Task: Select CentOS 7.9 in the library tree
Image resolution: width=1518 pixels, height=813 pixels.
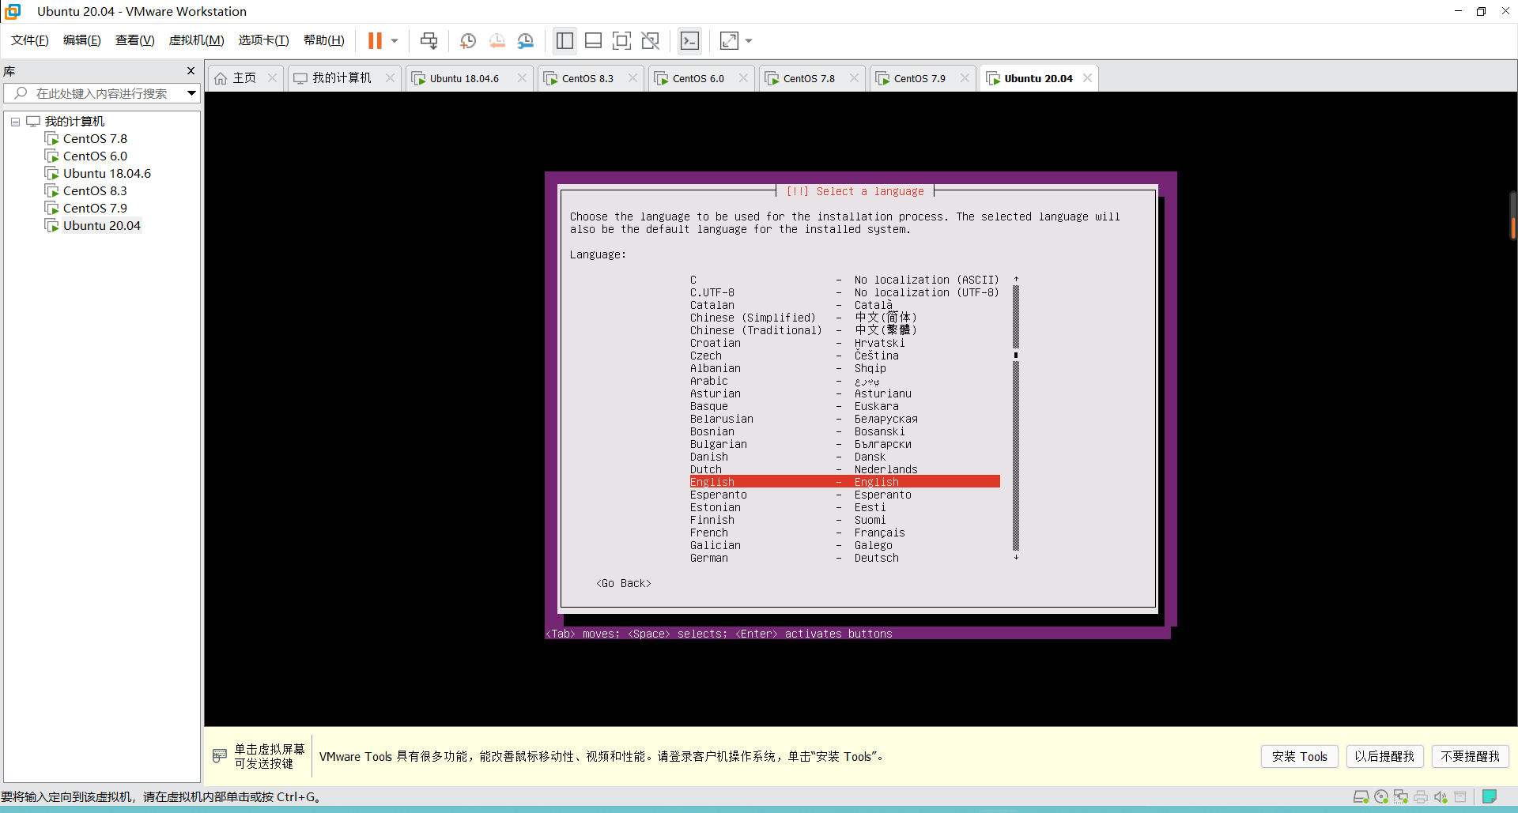Action: coord(95,209)
